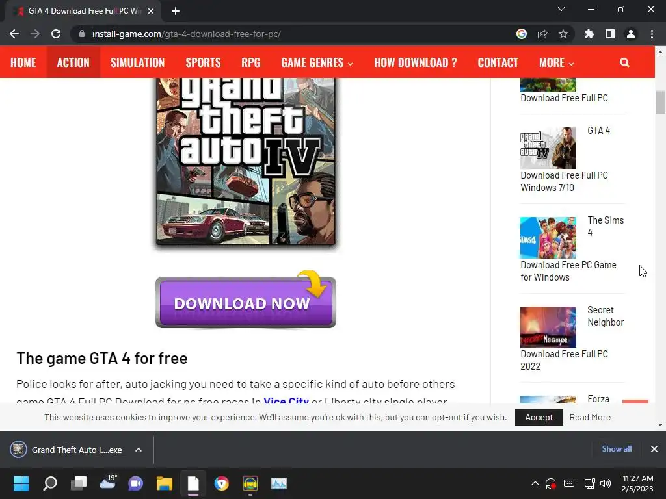This screenshot has width=666, height=499.
Task: Open the CONTACT page
Action: tap(498, 62)
